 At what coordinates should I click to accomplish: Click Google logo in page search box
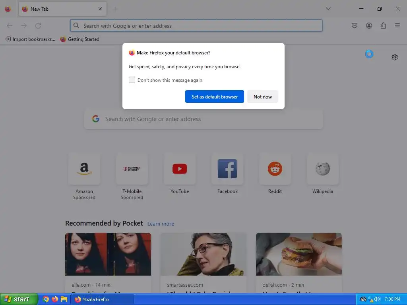point(96,119)
